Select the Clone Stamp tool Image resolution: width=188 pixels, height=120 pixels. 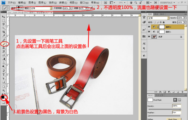[x=4, y=48]
